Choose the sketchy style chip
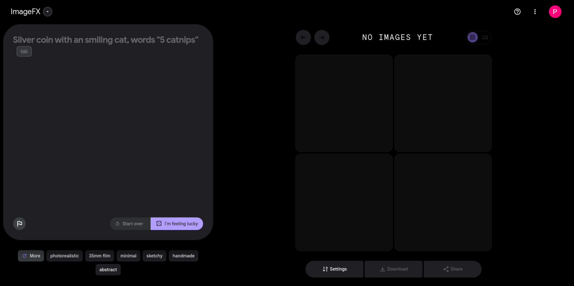This screenshot has height=286, width=574. [154, 256]
